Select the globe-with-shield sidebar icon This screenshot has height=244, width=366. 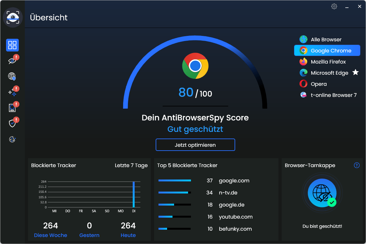click(x=12, y=76)
